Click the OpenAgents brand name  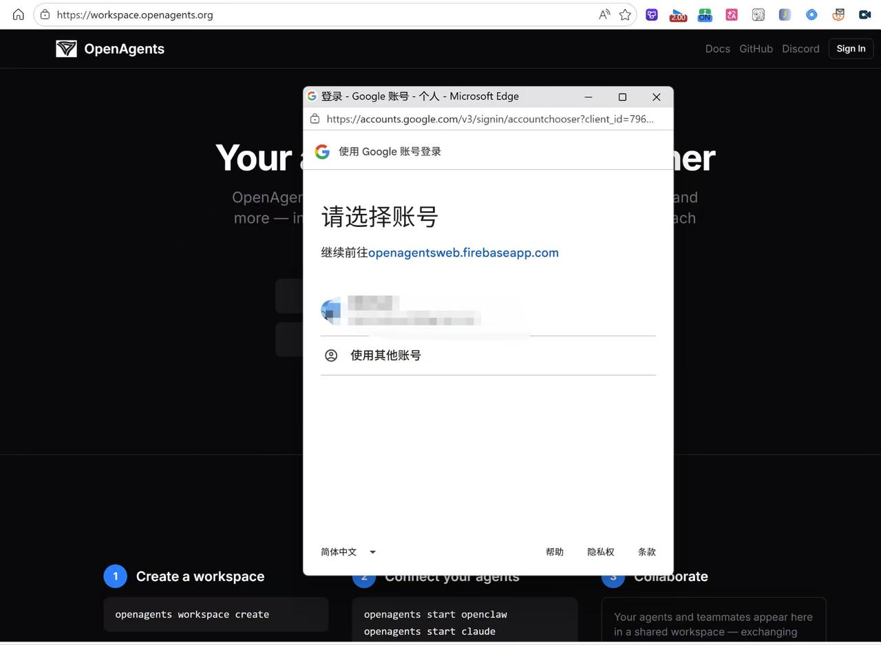pos(124,49)
